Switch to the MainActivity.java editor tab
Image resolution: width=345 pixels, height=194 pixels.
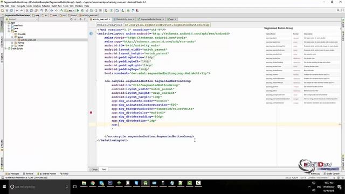124,19
